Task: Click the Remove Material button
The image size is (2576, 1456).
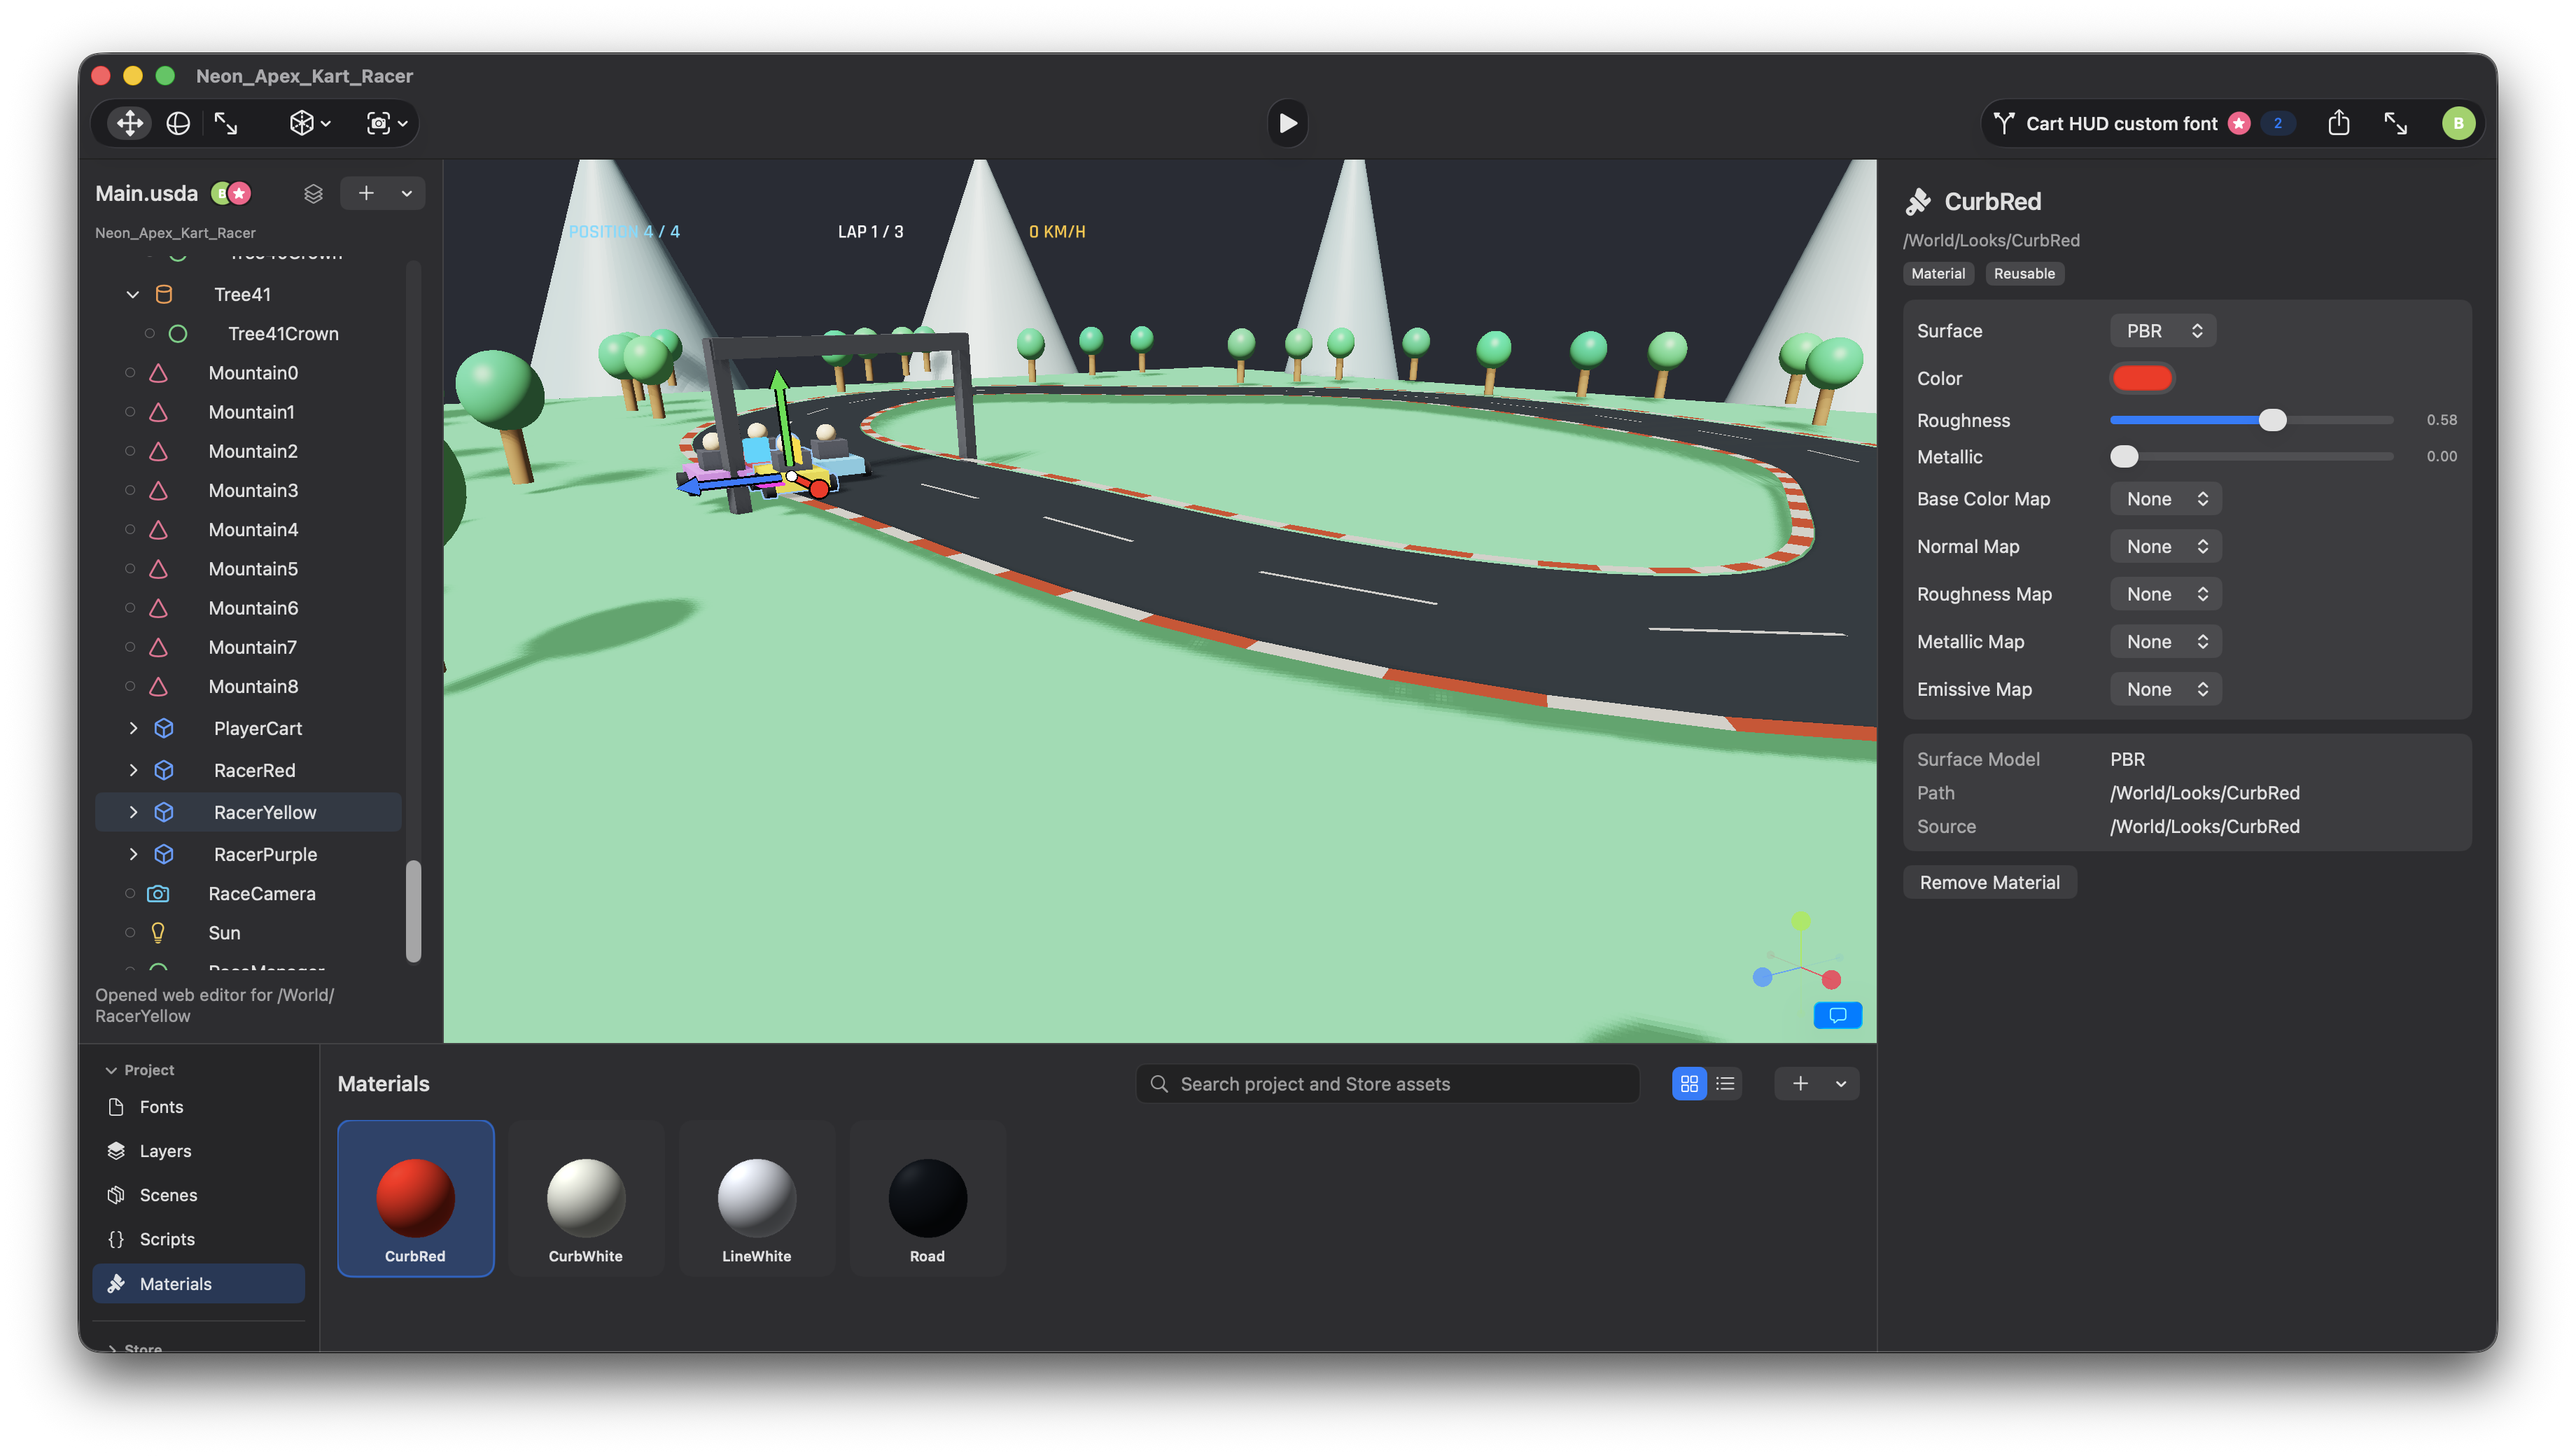Action: point(1989,882)
